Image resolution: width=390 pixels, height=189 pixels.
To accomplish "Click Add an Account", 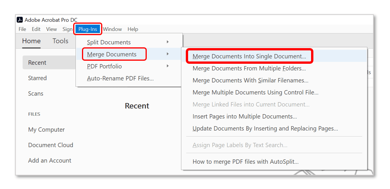I will coord(49,160).
